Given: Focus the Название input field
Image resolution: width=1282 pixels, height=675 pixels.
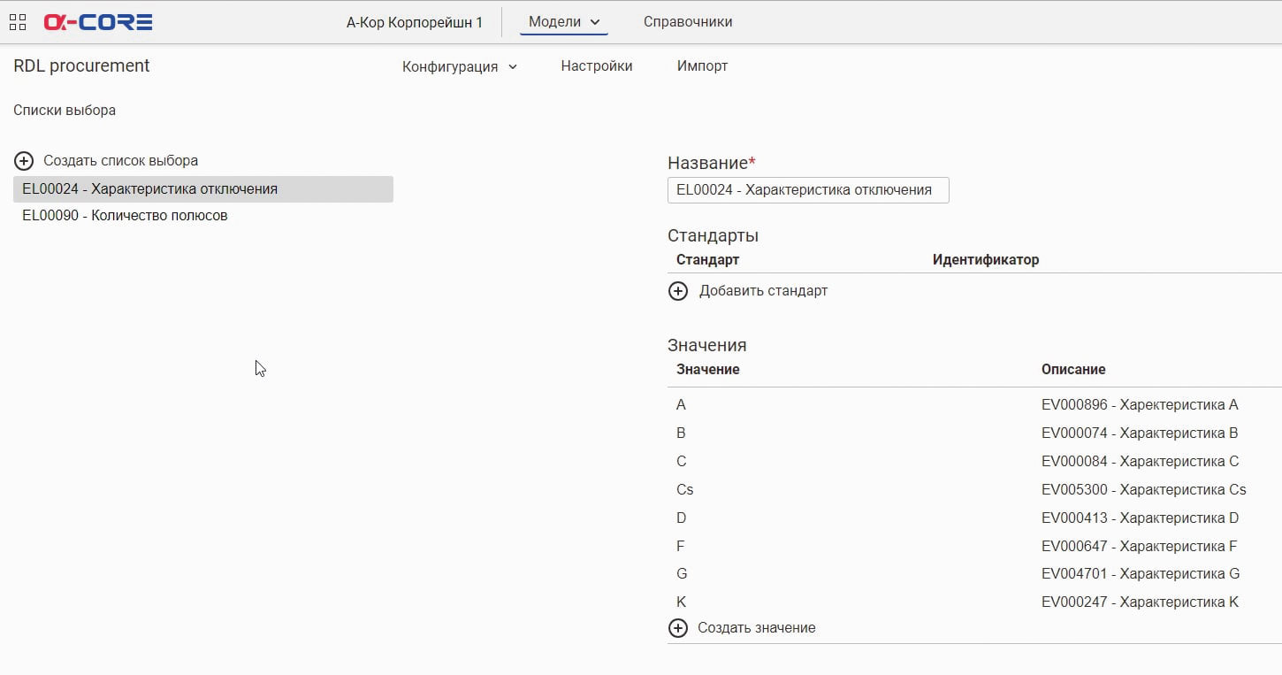Looking at the screenshot, I should [x=808, y=190].
